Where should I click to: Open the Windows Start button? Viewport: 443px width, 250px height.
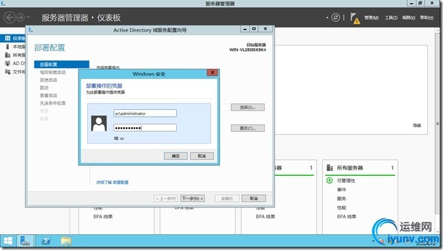(8, 241)
